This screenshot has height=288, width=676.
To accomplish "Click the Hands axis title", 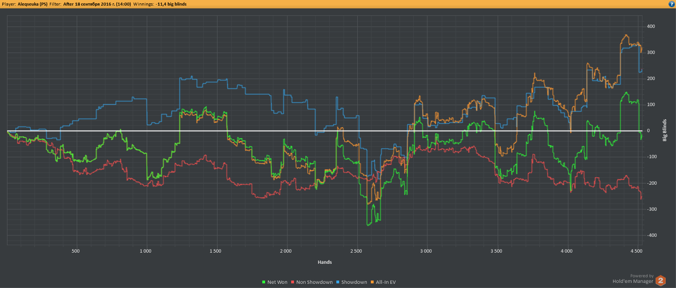I will (325, 262).
